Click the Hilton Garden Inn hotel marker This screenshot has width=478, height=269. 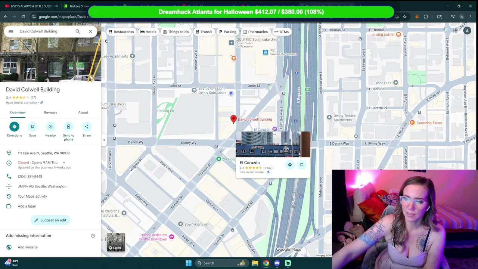pyautogui.click(x=171, y=237)
